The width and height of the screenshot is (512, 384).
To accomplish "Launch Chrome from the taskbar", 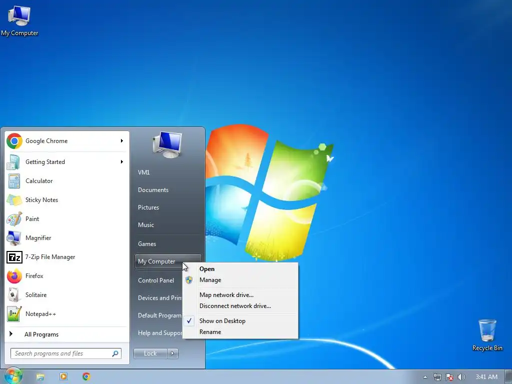I will [86, 376].
